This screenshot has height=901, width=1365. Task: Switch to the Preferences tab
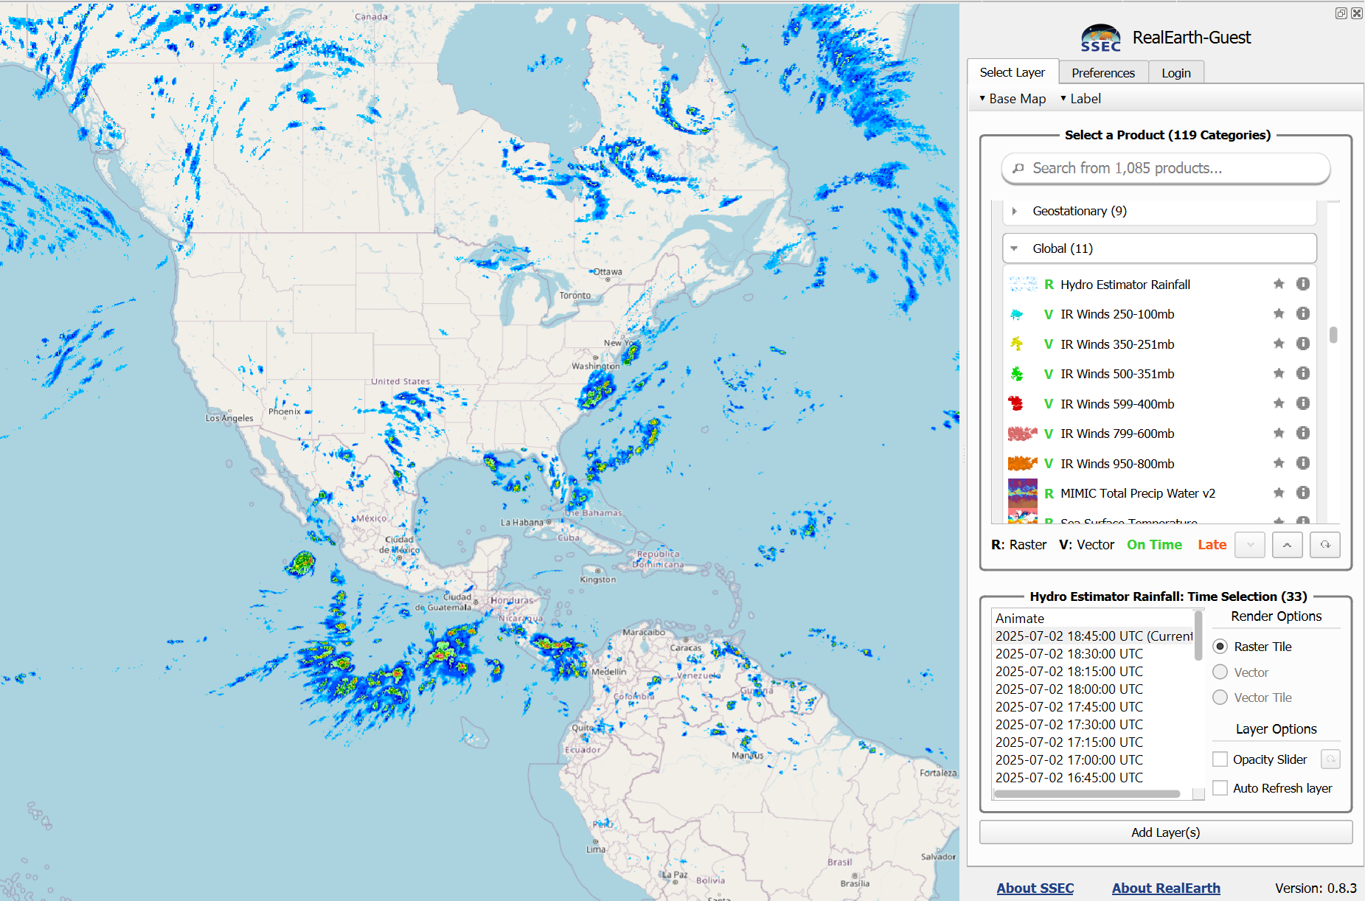(1102, 73)
